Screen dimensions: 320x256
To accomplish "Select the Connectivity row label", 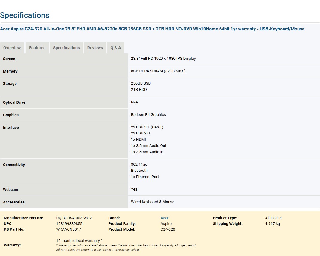I will click(x=14, y=165).
